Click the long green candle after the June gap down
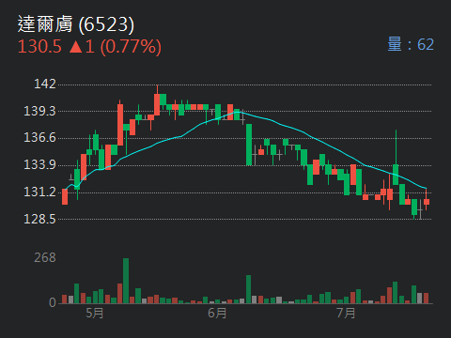 [x=249, y=145]
